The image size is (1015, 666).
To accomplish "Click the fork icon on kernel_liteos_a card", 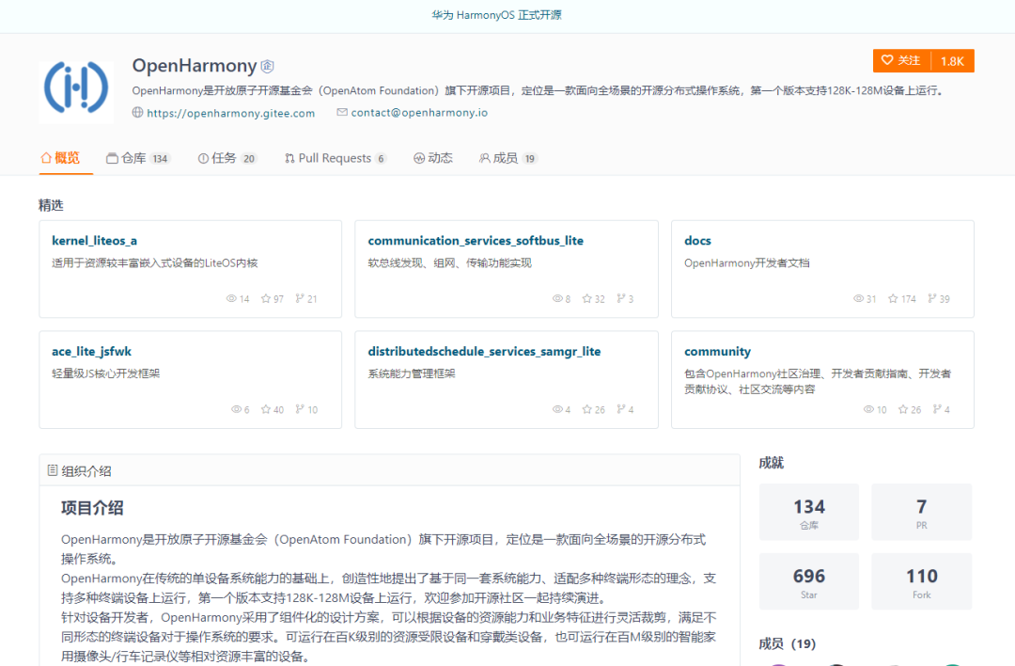I will (x=300, y=298).
